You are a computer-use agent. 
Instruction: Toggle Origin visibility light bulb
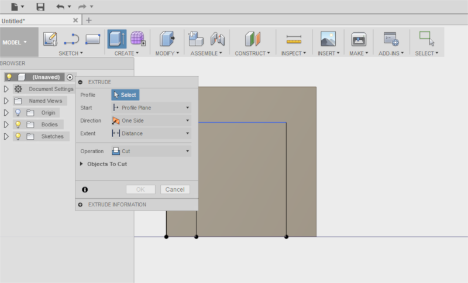point(18,113)
